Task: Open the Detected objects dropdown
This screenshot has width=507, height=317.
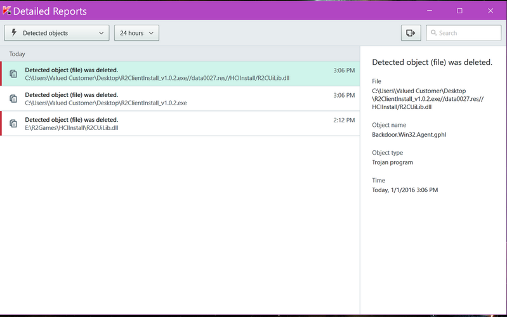Action: click(x=56, y=33)
